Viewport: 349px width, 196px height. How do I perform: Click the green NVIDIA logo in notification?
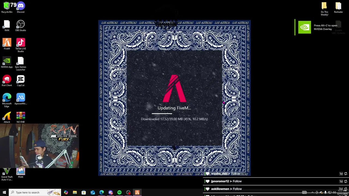(305, 27)
